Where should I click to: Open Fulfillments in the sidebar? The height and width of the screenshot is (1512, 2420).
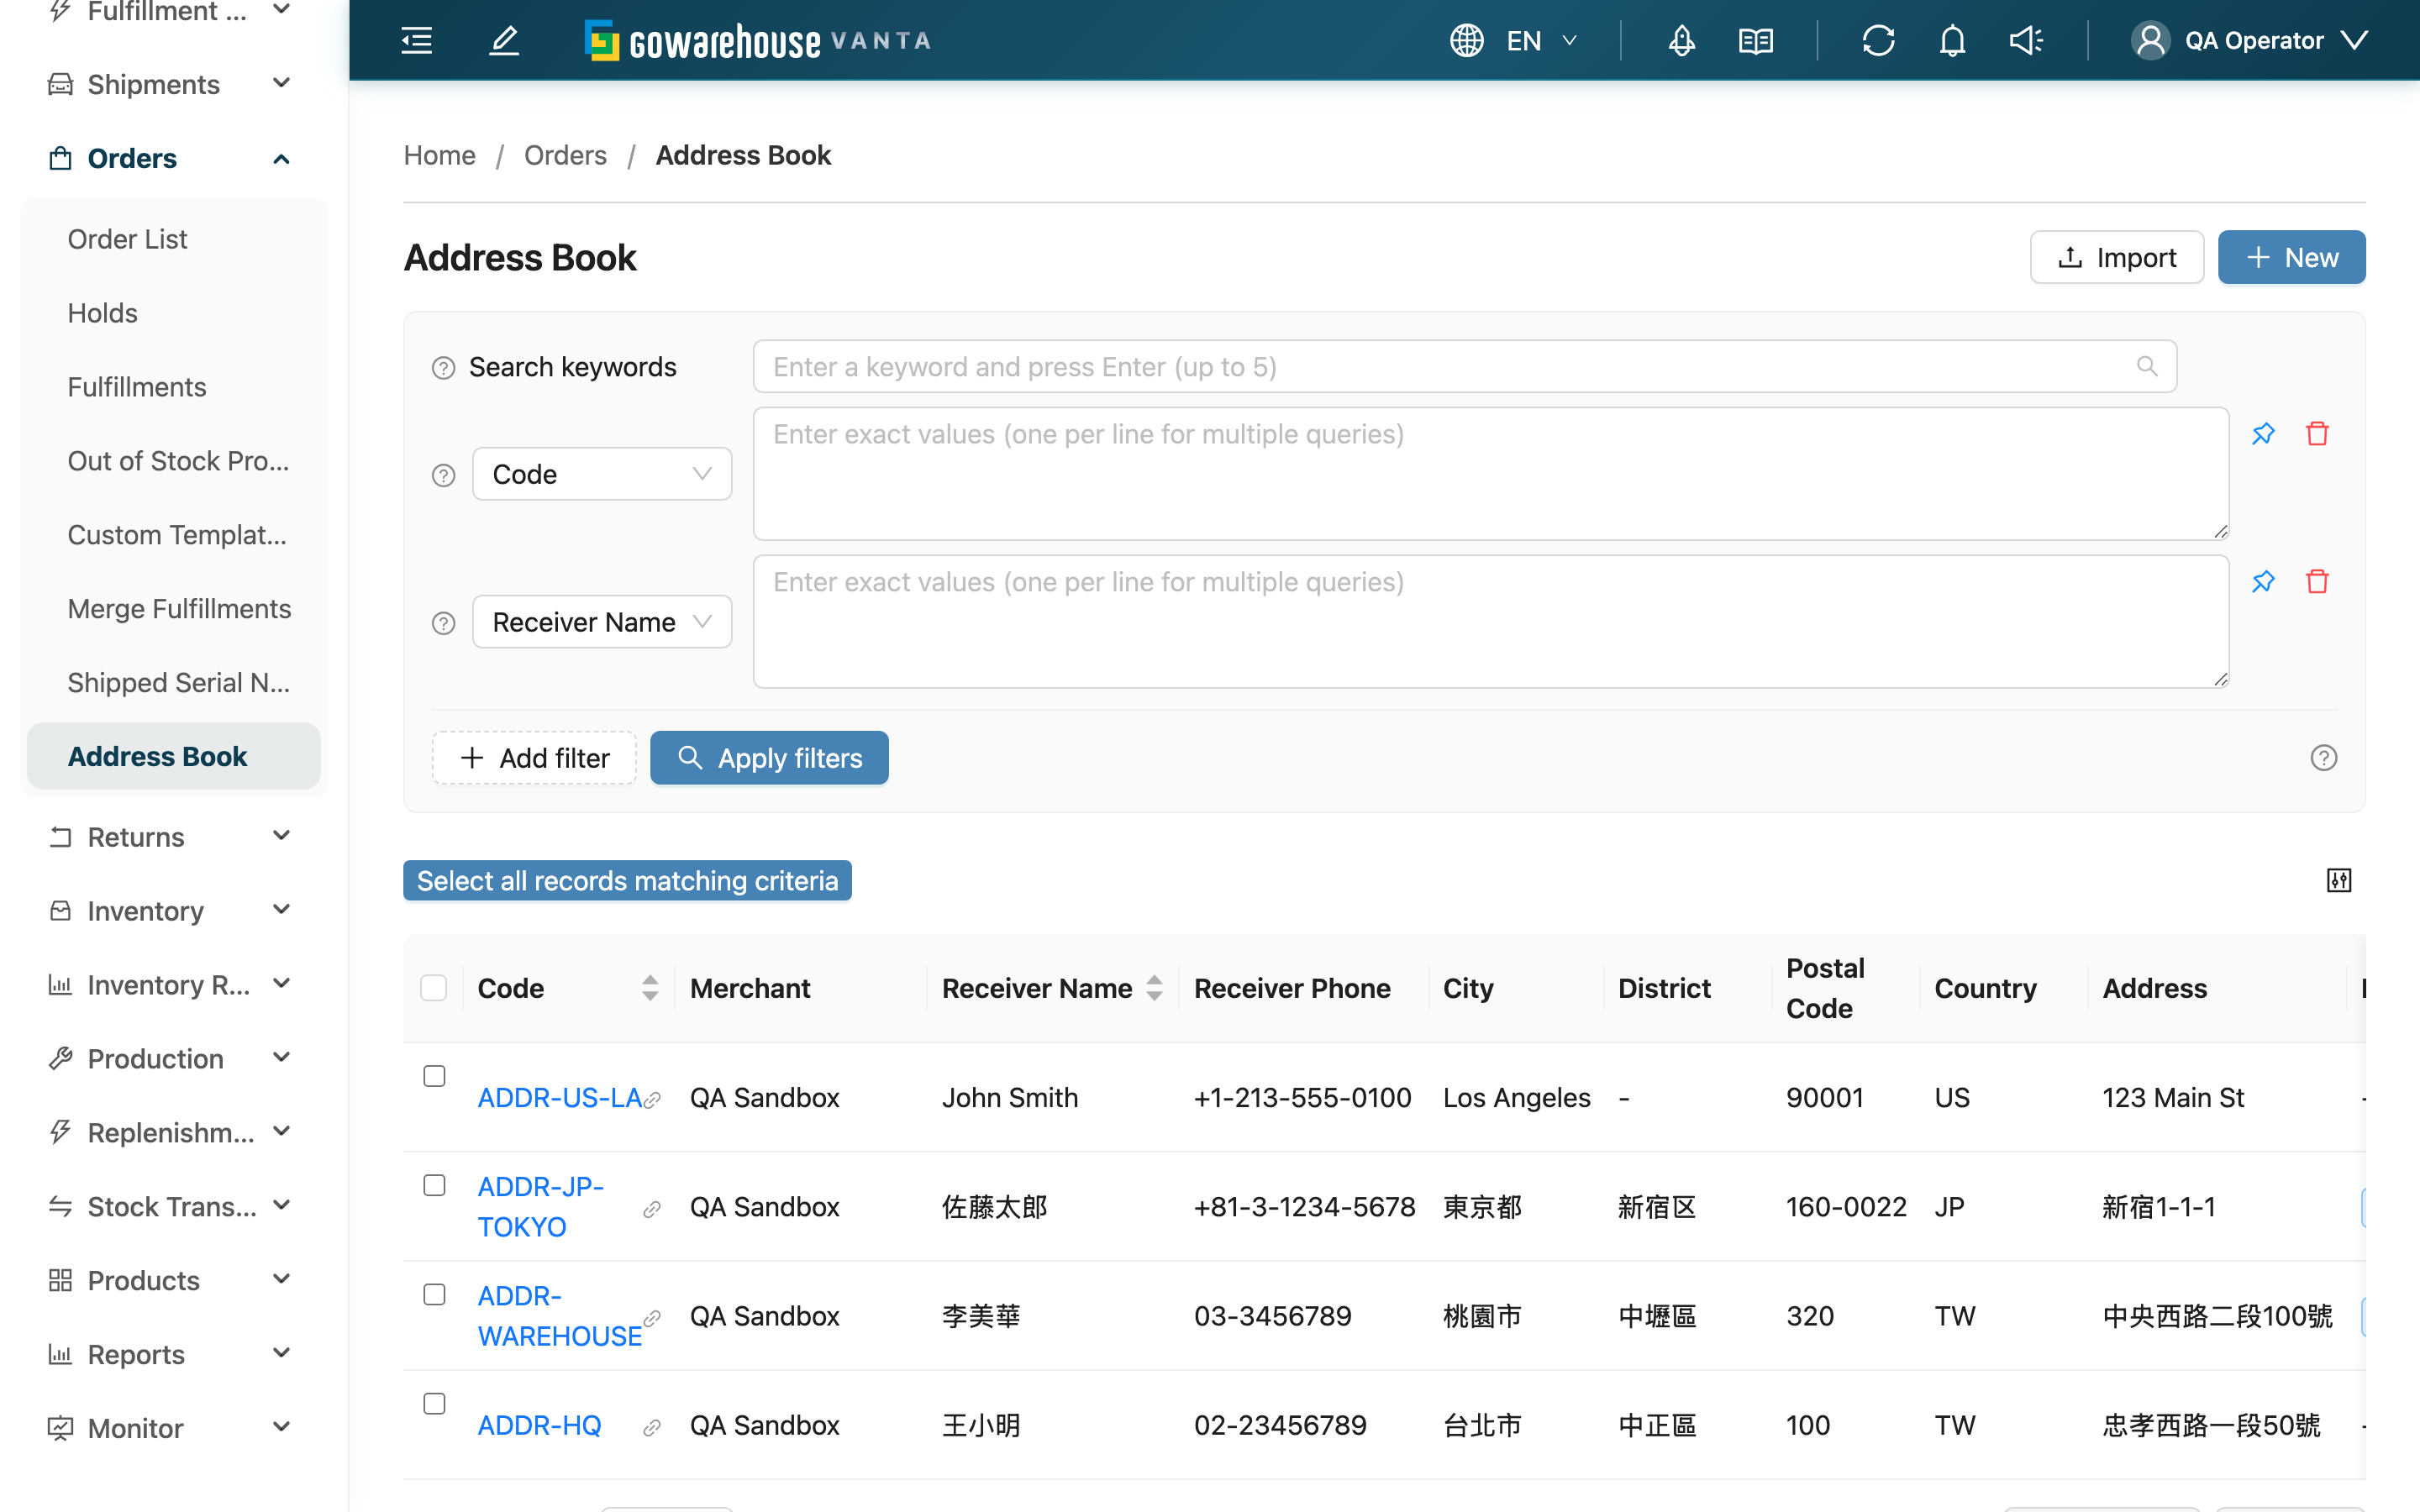(x=174, y=387)
